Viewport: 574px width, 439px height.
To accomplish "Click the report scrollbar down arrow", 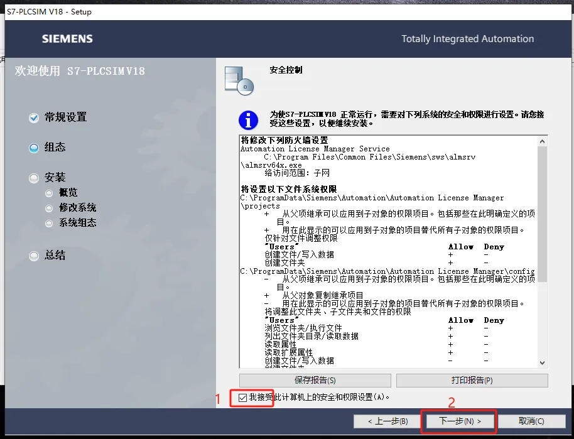I will [x=542, y=363].
